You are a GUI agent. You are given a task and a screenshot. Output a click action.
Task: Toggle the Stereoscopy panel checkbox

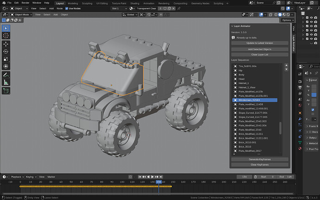pos(310,132)
